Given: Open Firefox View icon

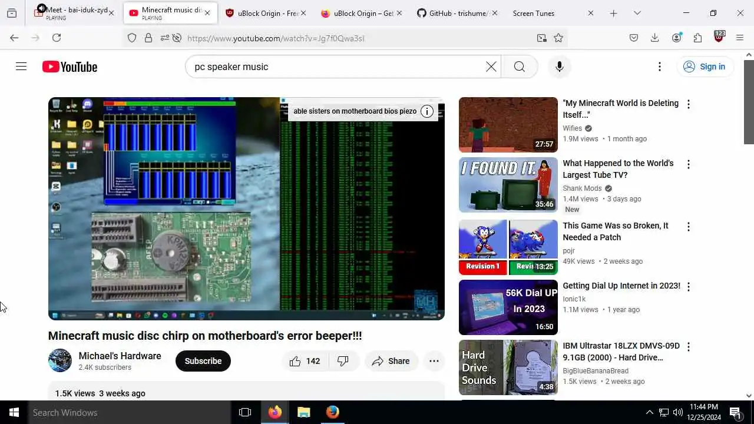Looking at the screenshot, I should pyautogui.click(x=12, y=13).
